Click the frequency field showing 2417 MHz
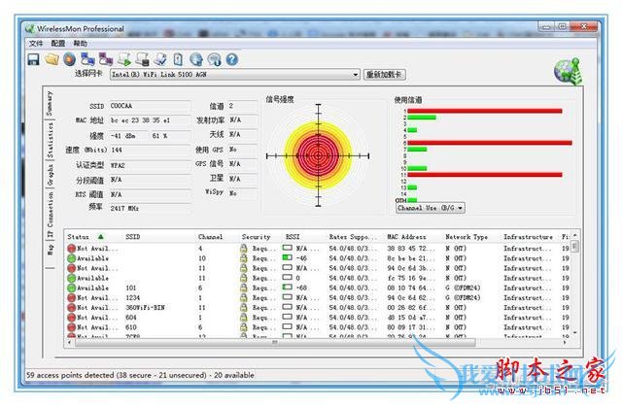 (x=151, y=208)
